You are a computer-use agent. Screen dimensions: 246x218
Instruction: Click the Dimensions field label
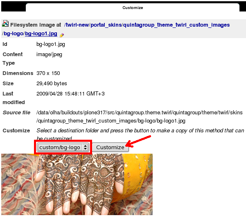coord(18,73)
